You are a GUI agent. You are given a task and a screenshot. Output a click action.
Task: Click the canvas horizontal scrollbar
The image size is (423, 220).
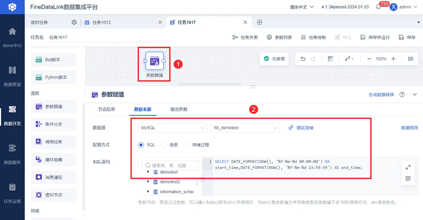[210, 84]
